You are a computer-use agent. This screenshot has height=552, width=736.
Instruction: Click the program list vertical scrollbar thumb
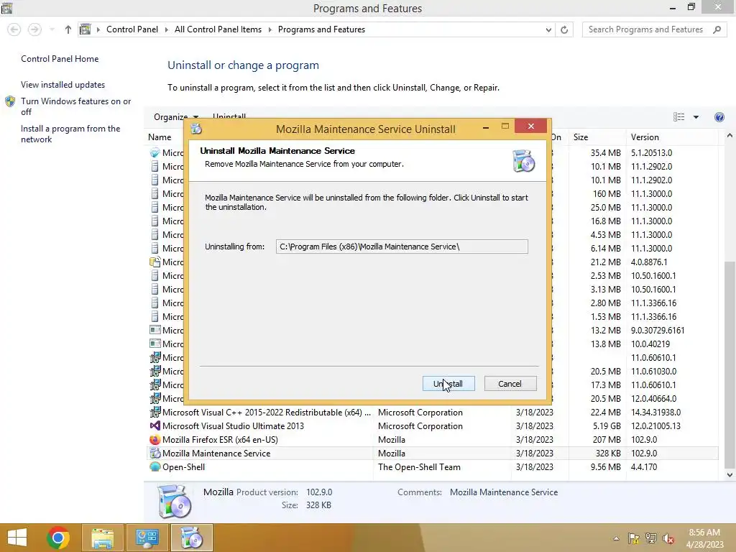coord(730,364)
